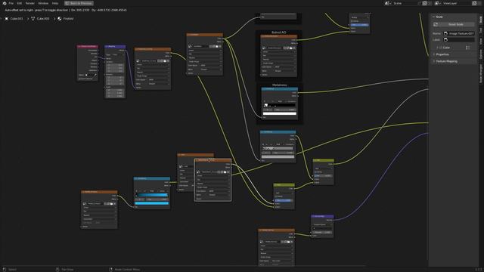Open the Window menu
Screen dimensions: 484x272
pos(43,3)
